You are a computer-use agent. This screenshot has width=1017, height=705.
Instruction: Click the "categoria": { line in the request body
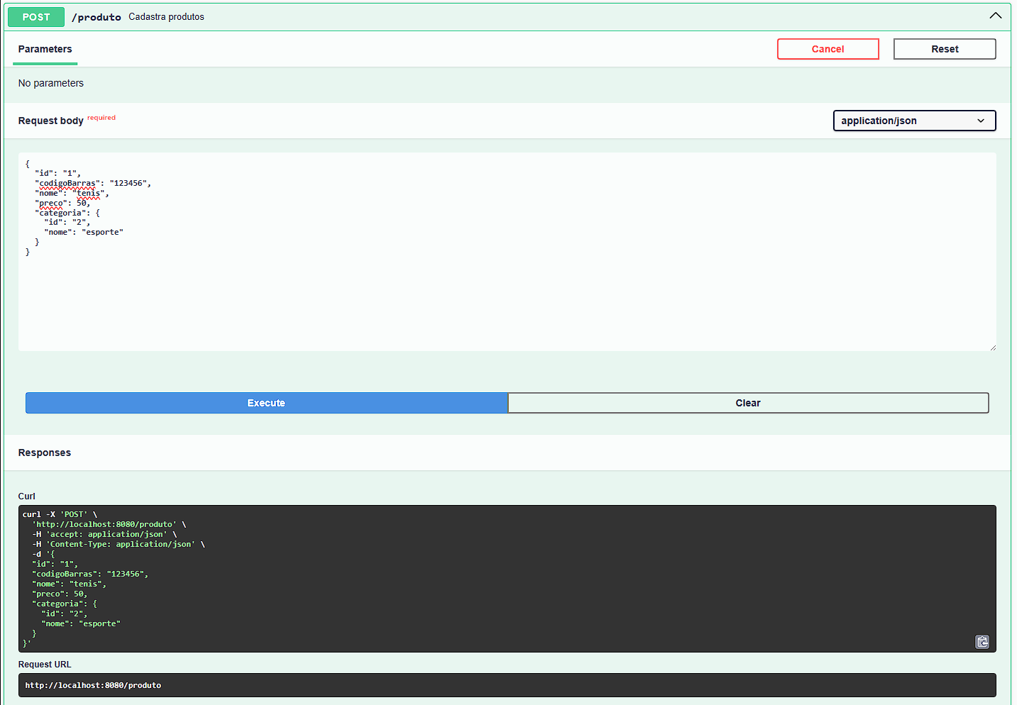(67, 213)
